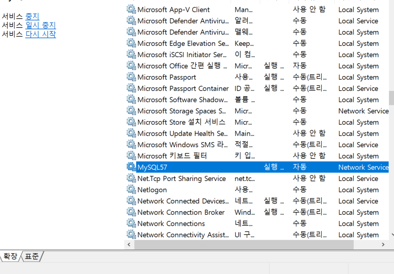The image size is (394, 274).
Task: Click the horizontal scrollbar thumb
Action: point(244,244)
